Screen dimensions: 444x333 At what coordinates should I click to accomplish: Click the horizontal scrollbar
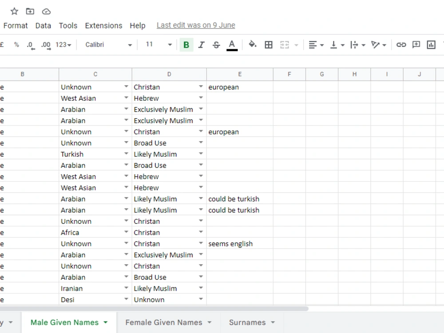[154, 309]
